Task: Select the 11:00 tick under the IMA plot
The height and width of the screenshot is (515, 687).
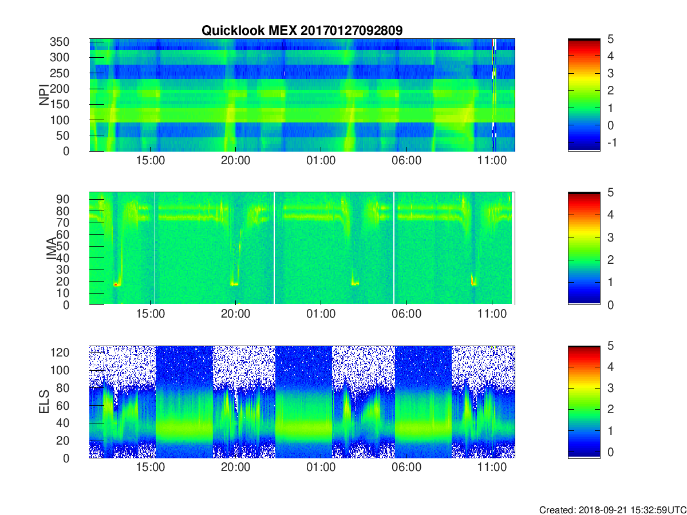Action: click(491, 314)
